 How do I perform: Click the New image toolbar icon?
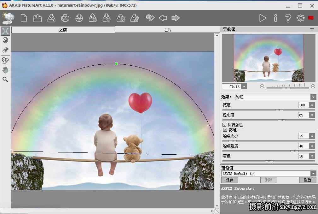click(24, 18)
